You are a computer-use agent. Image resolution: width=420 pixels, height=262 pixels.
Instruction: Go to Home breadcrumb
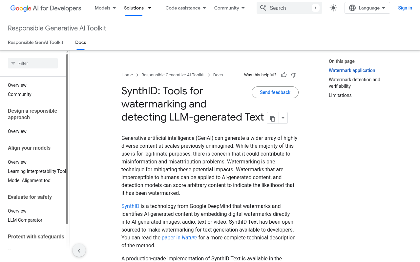(127, 75)
